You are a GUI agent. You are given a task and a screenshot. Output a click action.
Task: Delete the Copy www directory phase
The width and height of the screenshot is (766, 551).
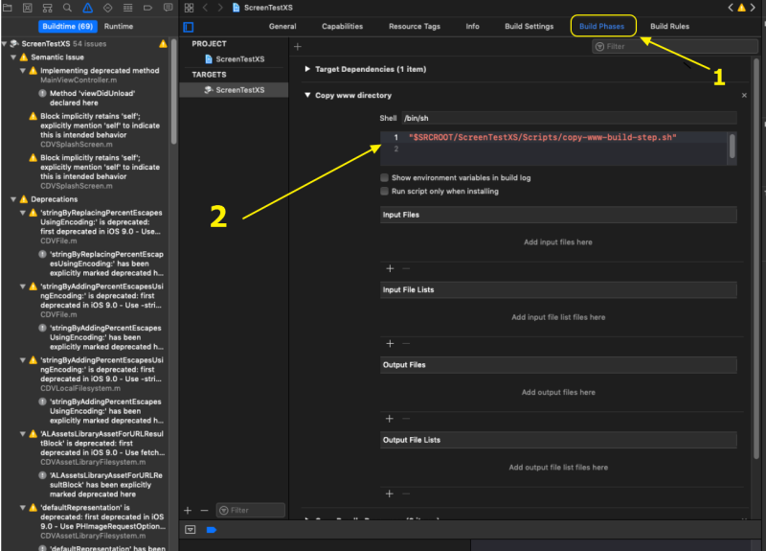(744, 95)
